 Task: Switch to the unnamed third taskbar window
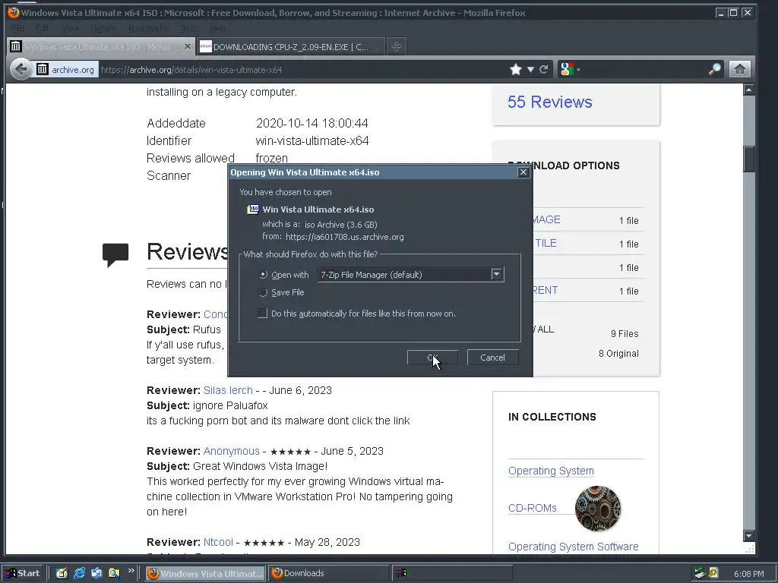point(451,573)
